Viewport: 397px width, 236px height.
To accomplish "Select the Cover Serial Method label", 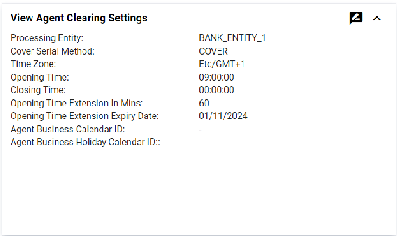I will (x=52, y=51).
